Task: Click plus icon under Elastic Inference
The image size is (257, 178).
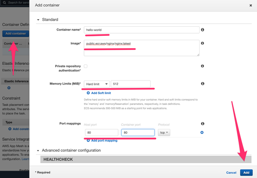Action: click(9, 88)
